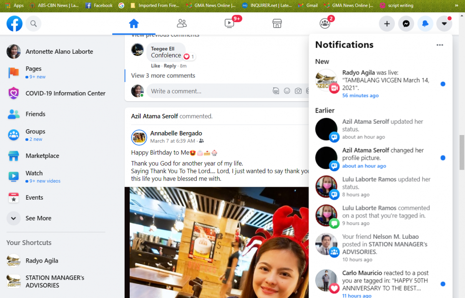Toggle the Notifications bell panel
Image resolution: width=465 pixels, height=298 pixels.
(425, 24)
